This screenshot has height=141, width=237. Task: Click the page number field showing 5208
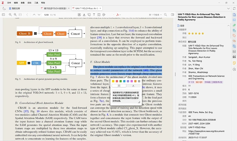pos(46,15)
